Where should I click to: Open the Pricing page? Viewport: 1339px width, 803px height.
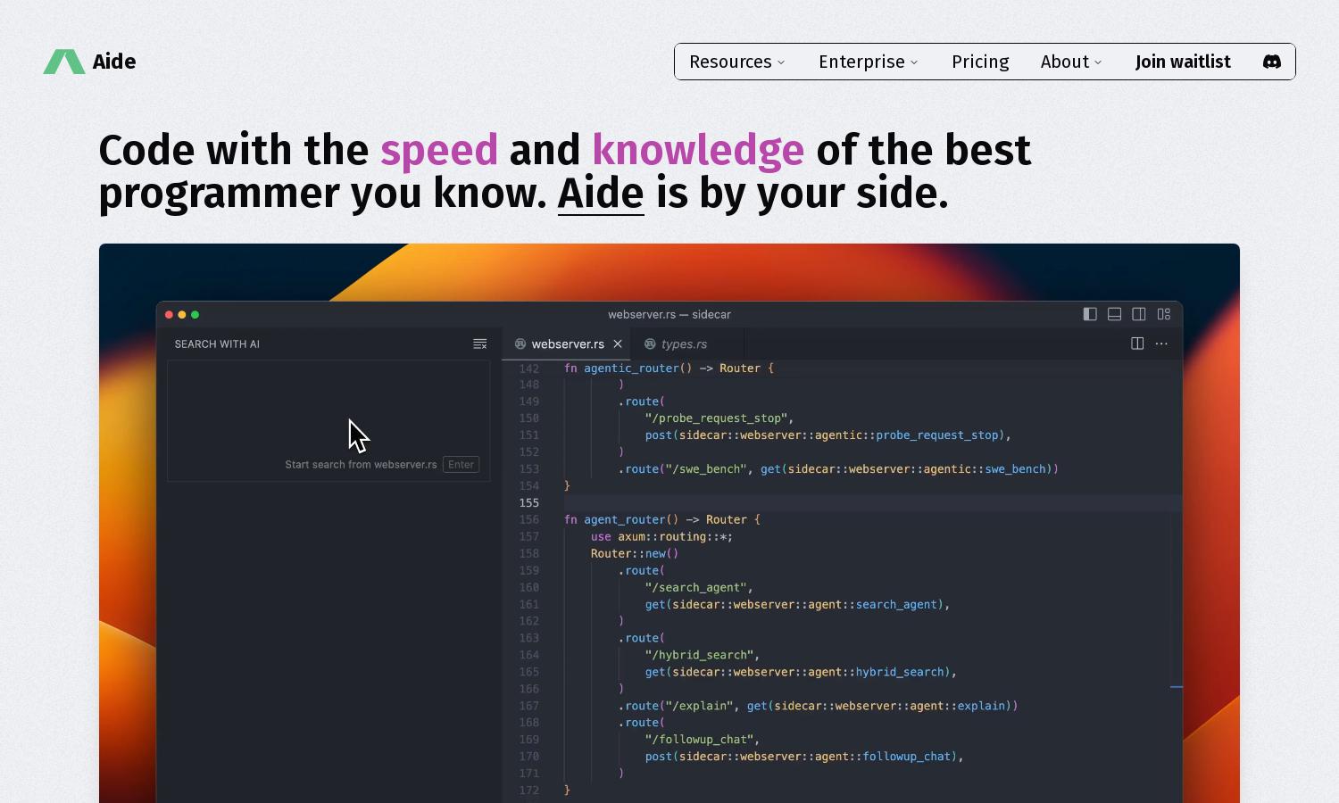980,62
